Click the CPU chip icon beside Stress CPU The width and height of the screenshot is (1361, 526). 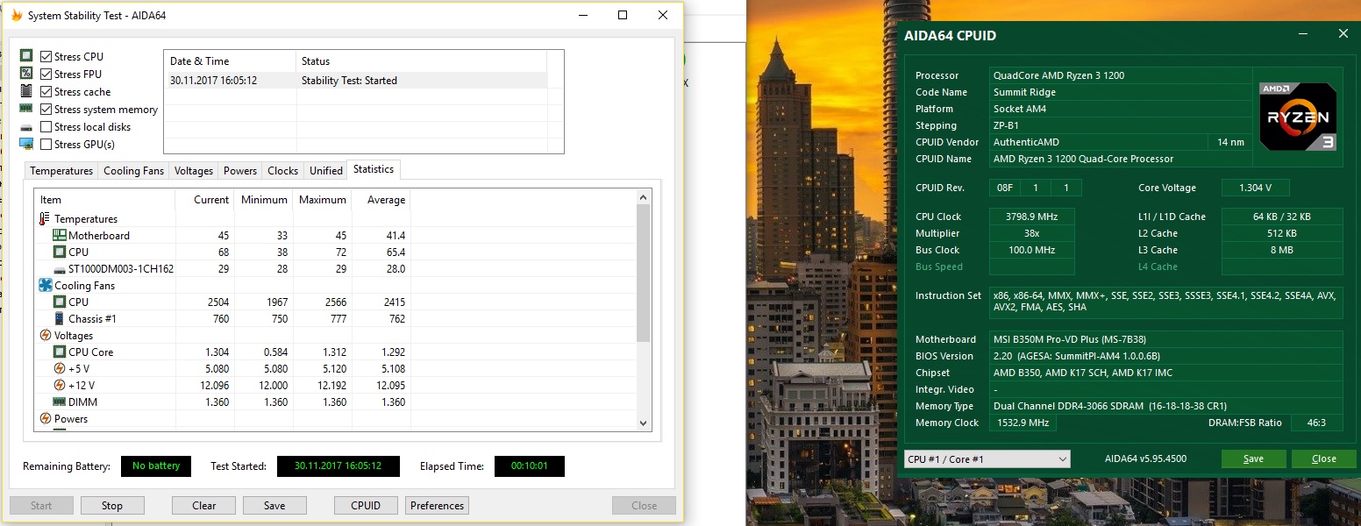click(26, 55)
